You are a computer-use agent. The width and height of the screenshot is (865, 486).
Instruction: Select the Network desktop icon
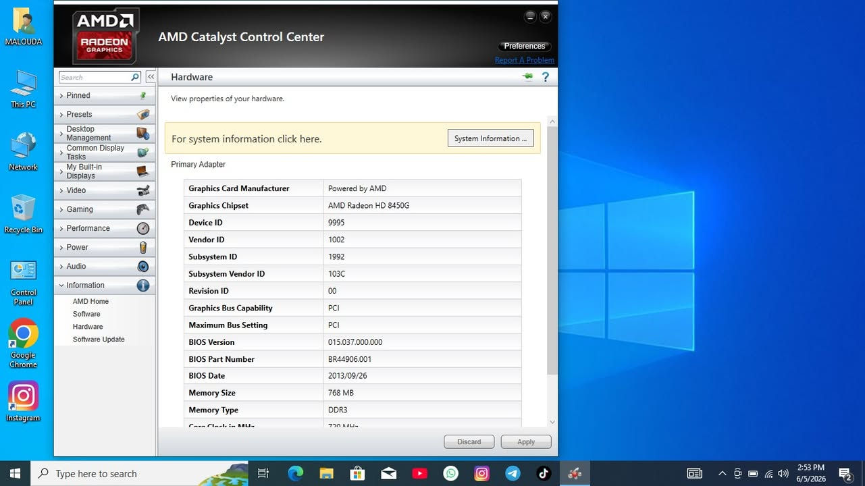[x=24, y=152]
